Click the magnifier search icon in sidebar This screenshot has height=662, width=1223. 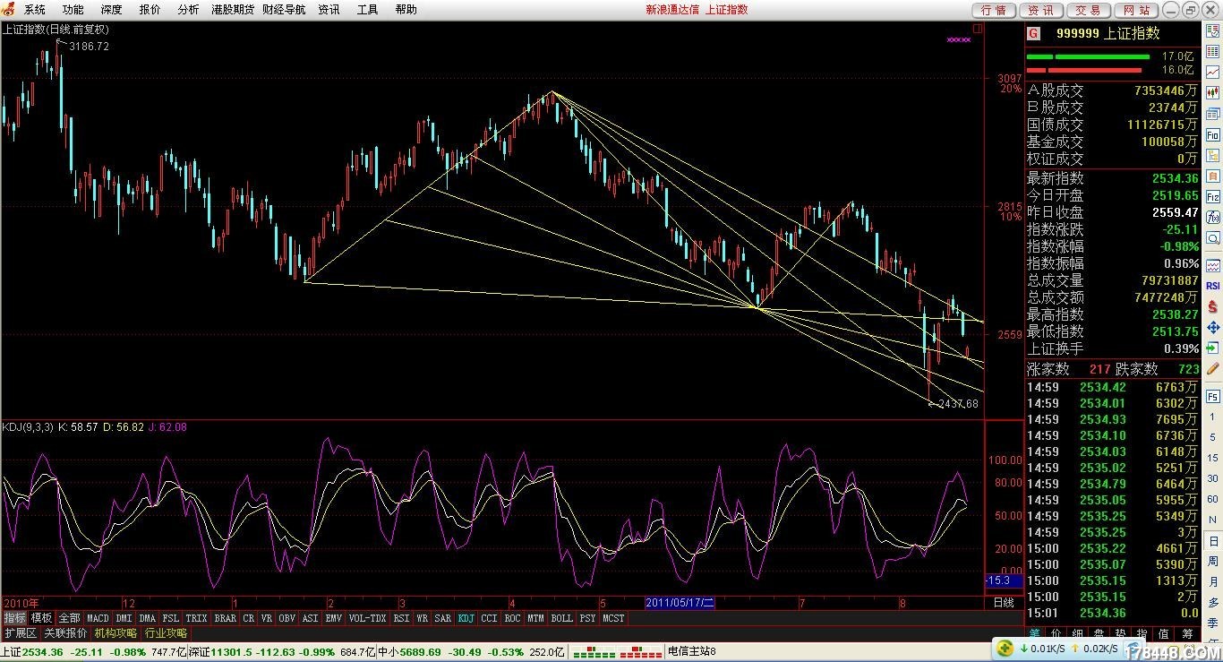1212,238
